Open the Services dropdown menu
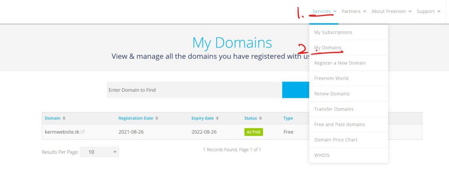This screenshot has height=184, width=449. [324, 11]
